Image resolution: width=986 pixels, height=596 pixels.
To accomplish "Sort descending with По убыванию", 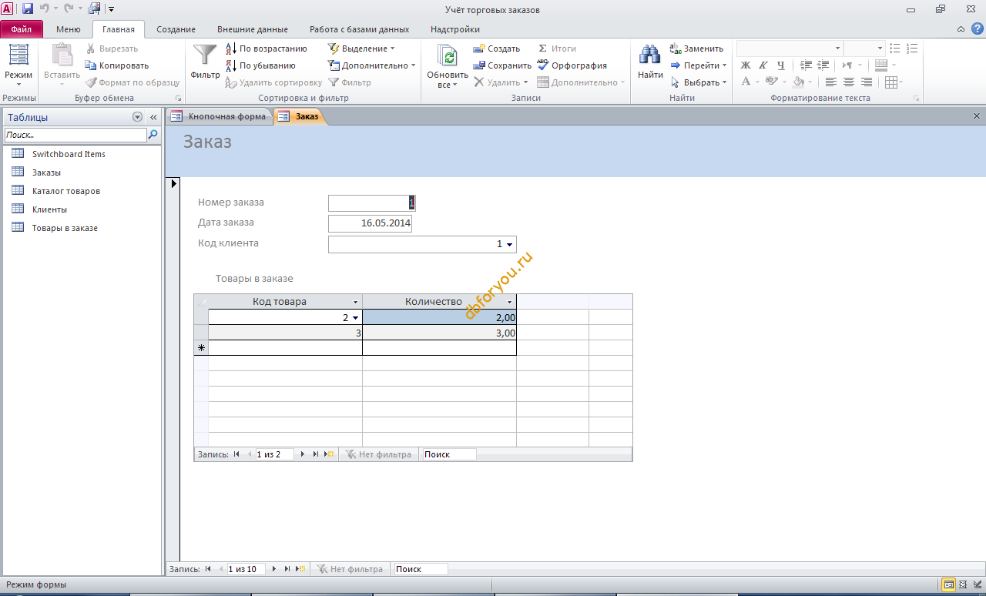I will click(x=260, y=65).
